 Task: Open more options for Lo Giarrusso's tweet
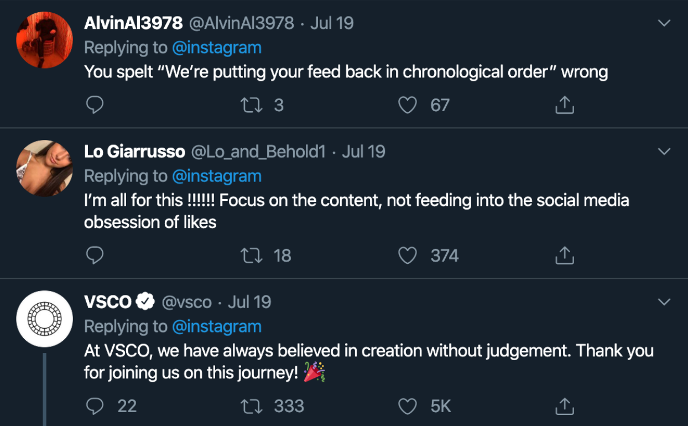(664, 152)
